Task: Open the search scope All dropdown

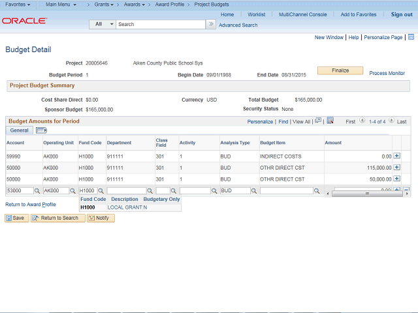Action: pos(103,24)
